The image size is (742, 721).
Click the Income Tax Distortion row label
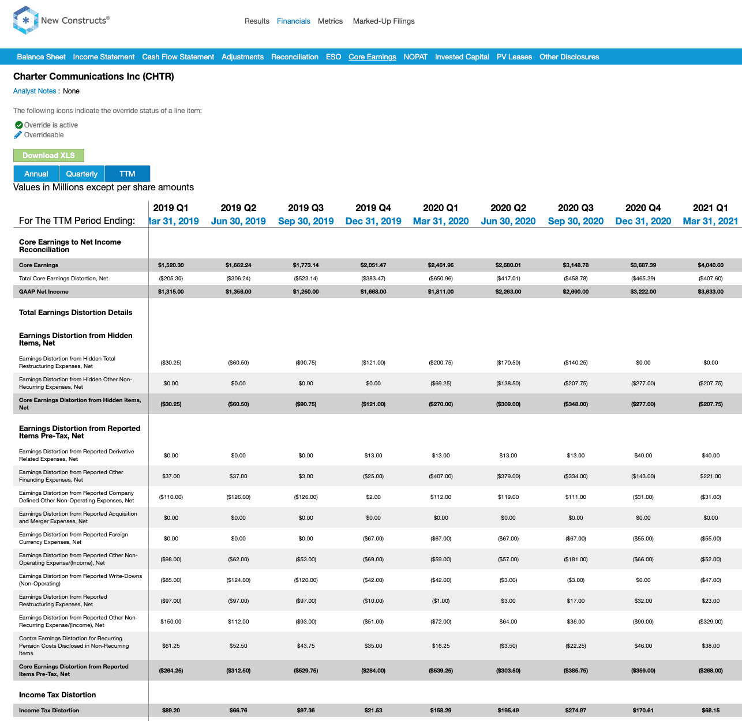49,711
